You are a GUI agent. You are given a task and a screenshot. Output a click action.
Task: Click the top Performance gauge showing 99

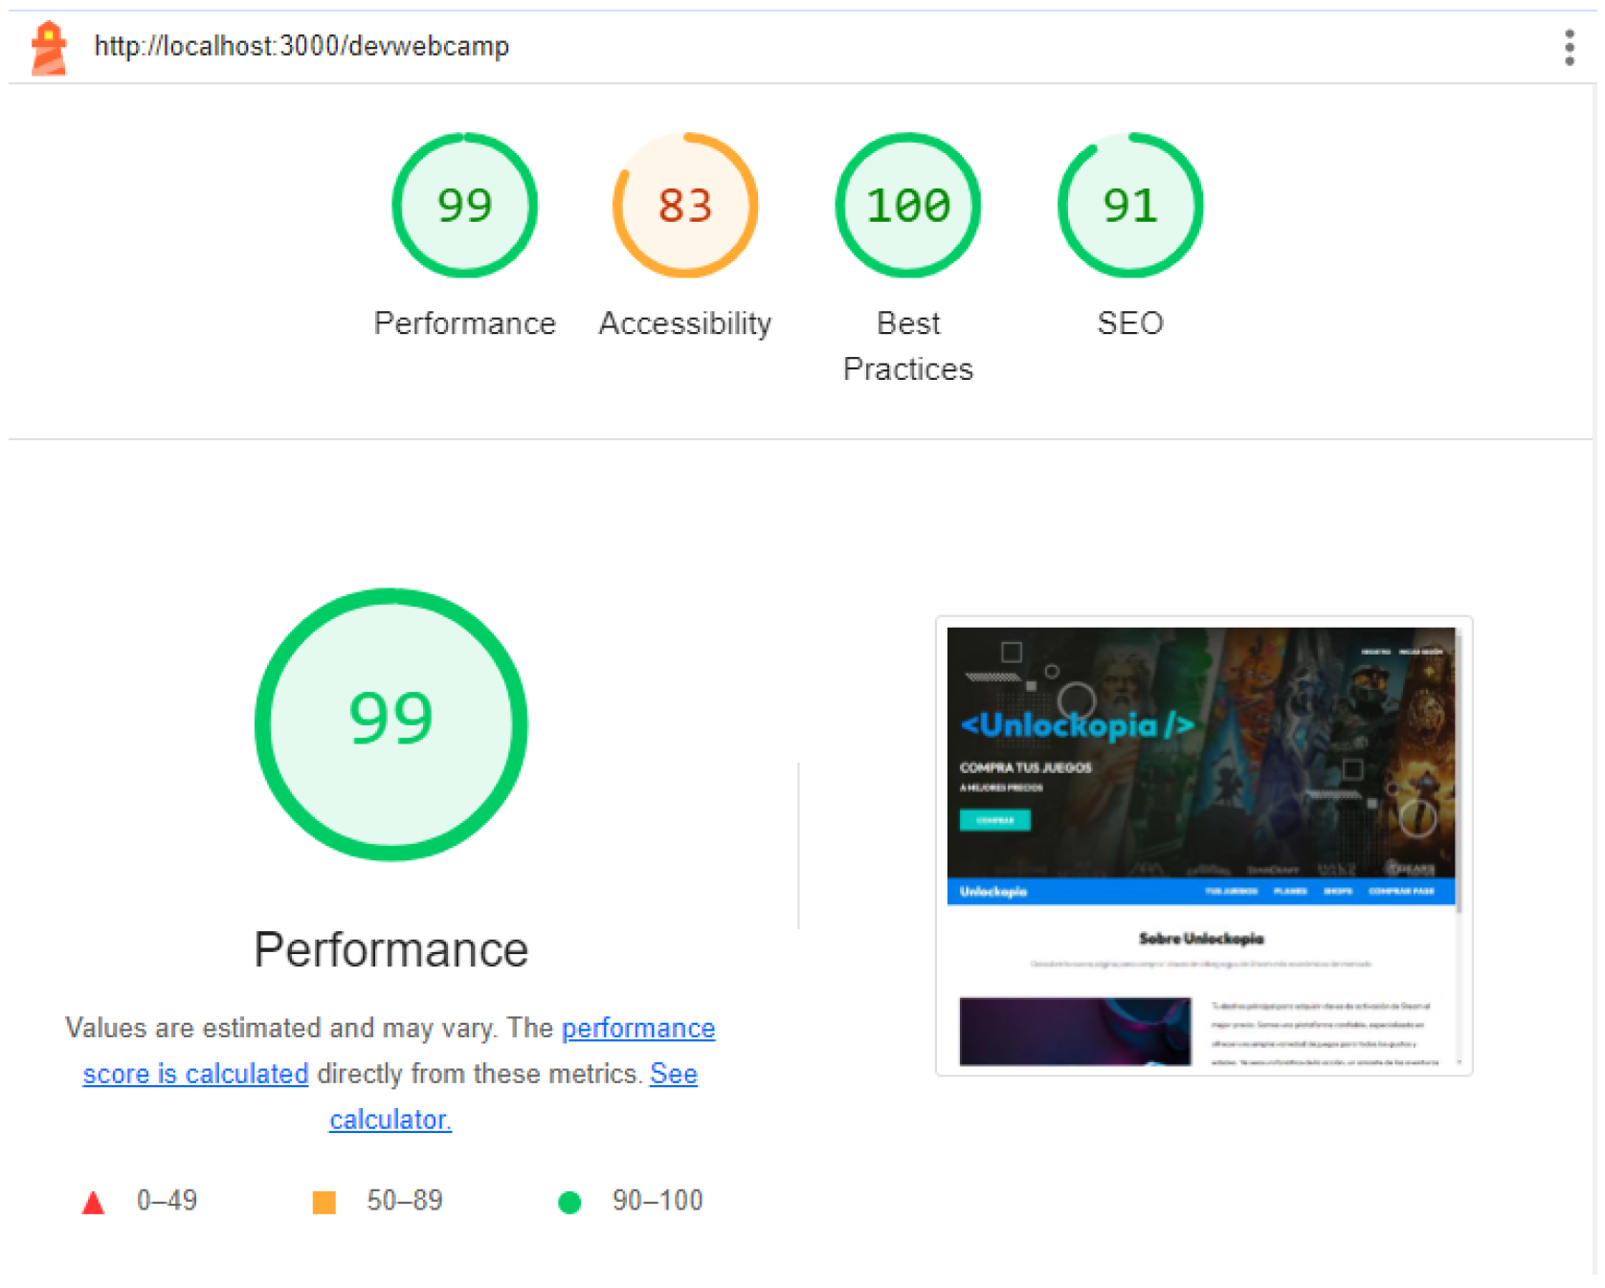coord(464,206)
